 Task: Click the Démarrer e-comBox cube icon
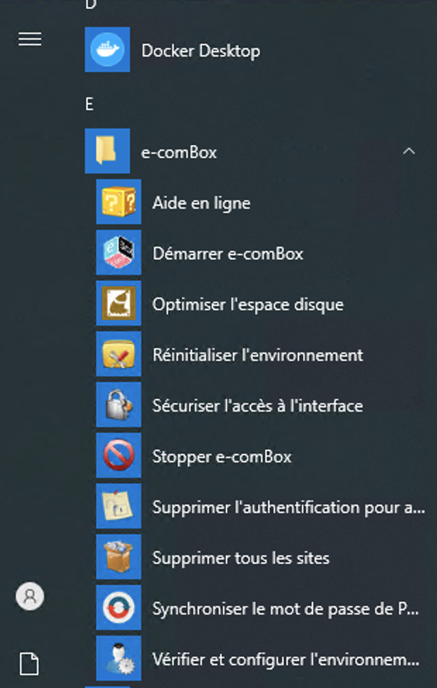click(x=118, y=253)
